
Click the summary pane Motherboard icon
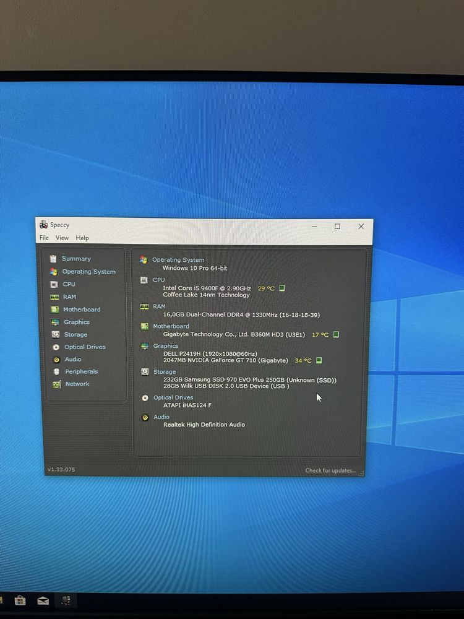pyautogui.click(x=145, y=326)
